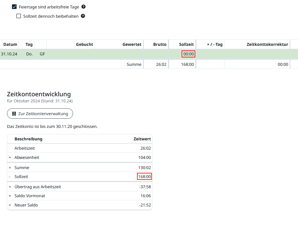This screenshot has height=232, width=298.
Task: Click the highlighted 00:00 Sollzeit cell
Action: click(188, 54)
